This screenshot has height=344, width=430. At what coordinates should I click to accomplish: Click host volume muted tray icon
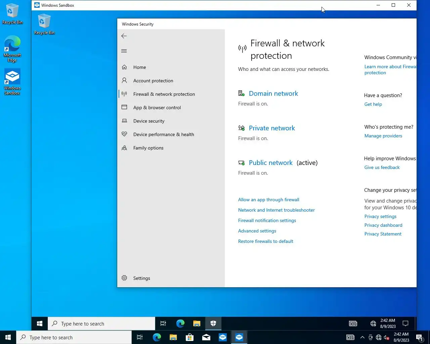387,337
